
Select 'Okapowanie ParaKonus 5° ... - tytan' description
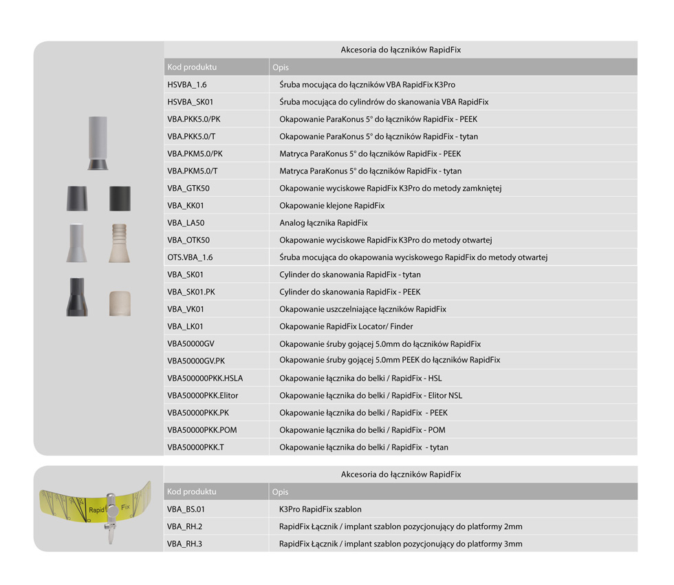click(x=379, y=136)
